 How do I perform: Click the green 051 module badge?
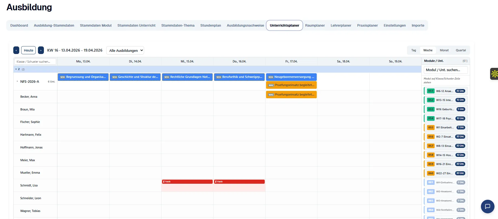(x=431, y=91)
